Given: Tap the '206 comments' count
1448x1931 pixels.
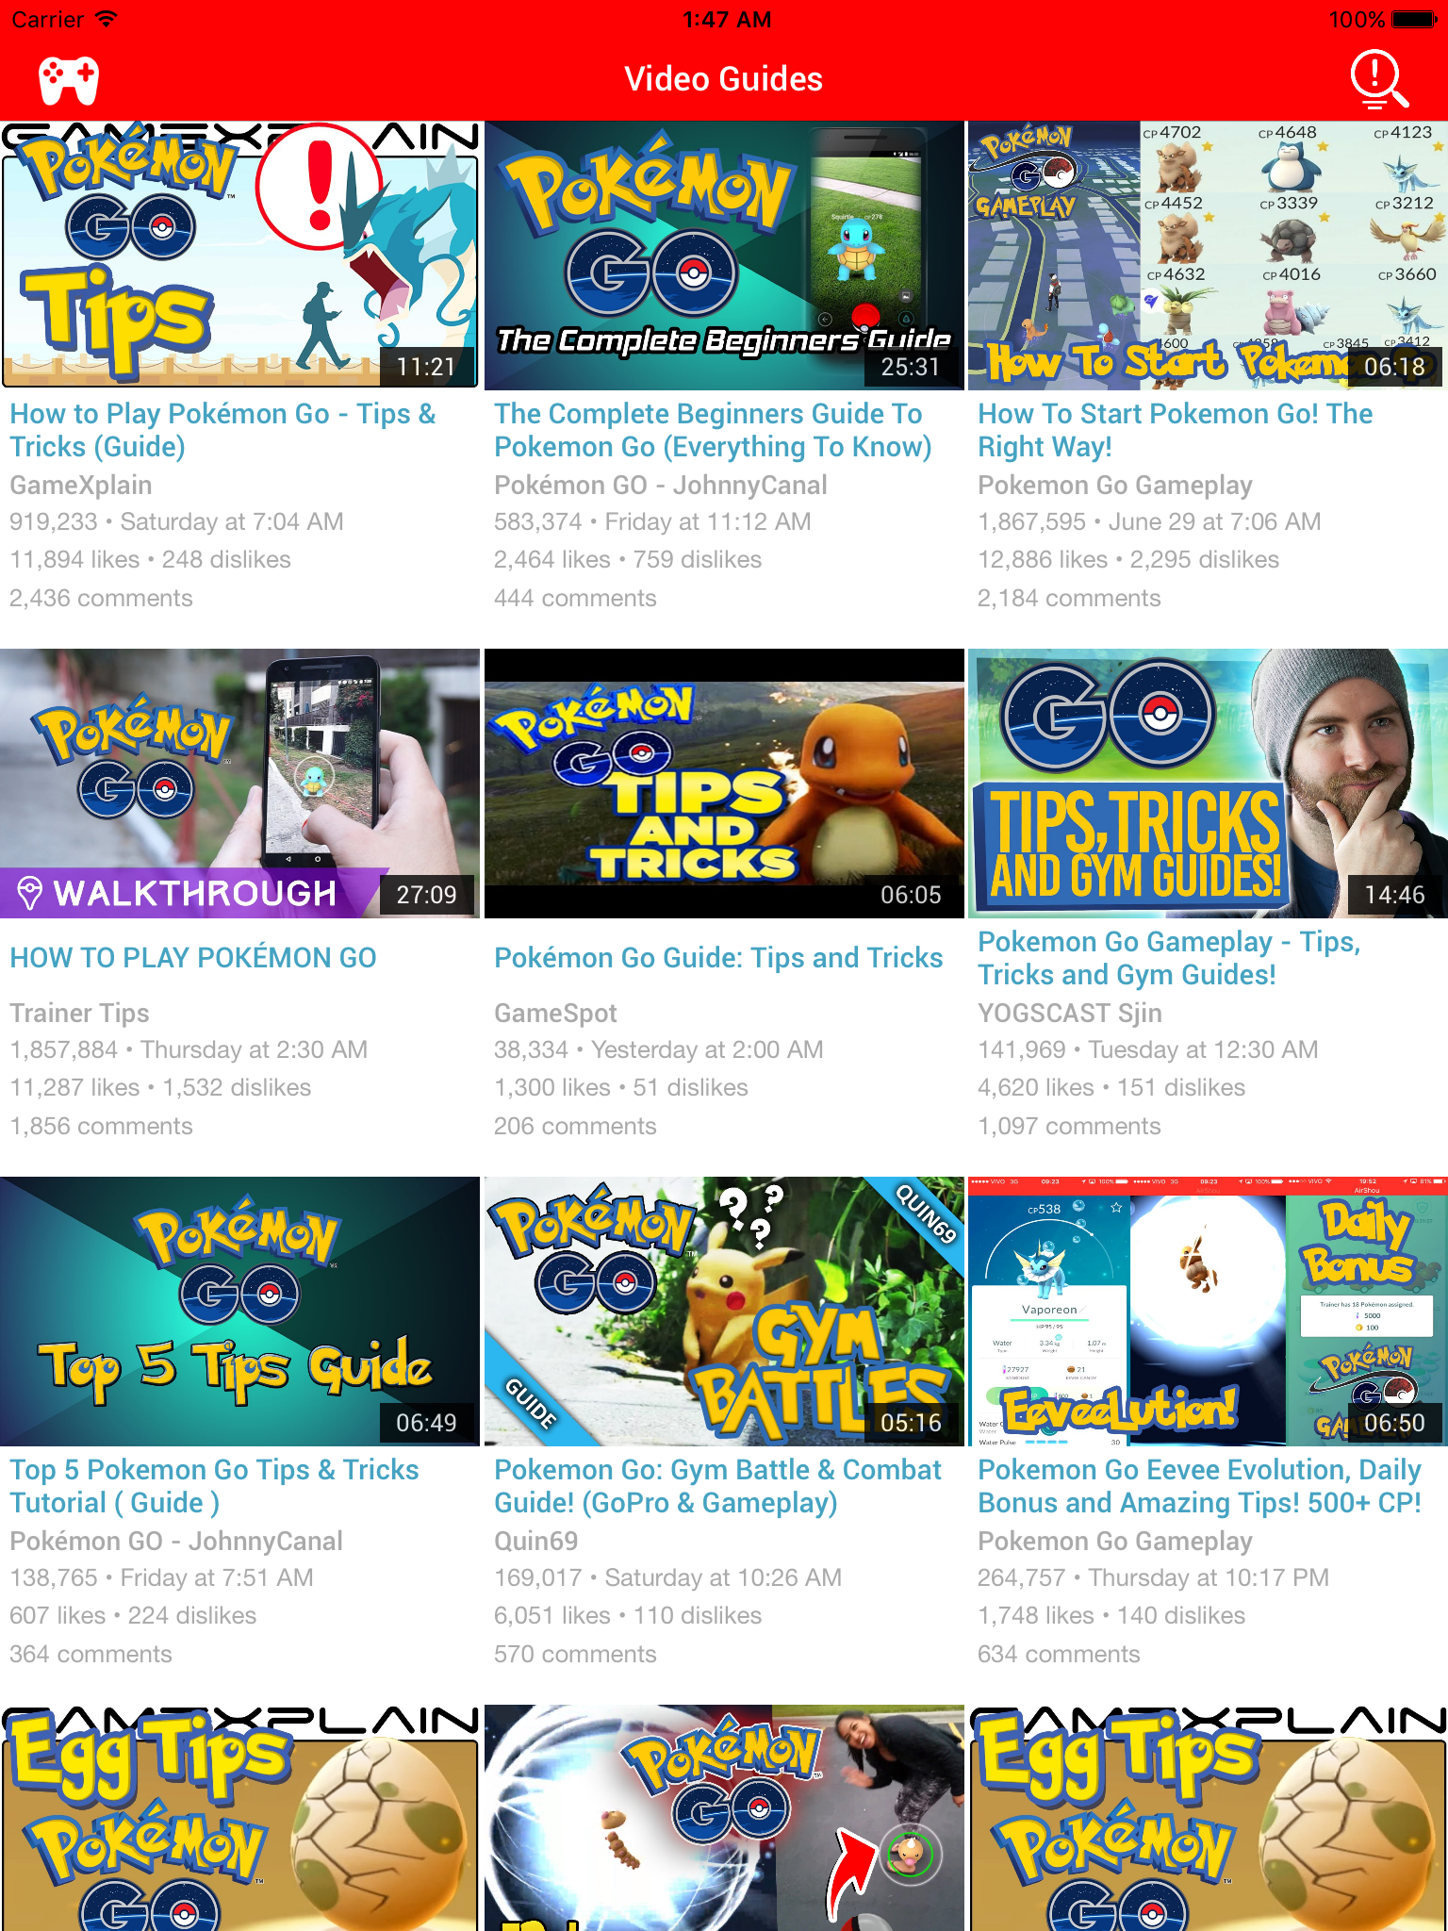Looking at the screenshot, I should tap(575, 1127).
